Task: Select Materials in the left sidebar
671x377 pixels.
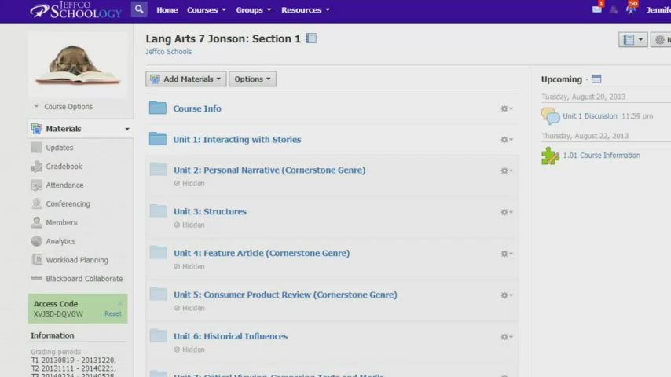Action: [63, 129]
